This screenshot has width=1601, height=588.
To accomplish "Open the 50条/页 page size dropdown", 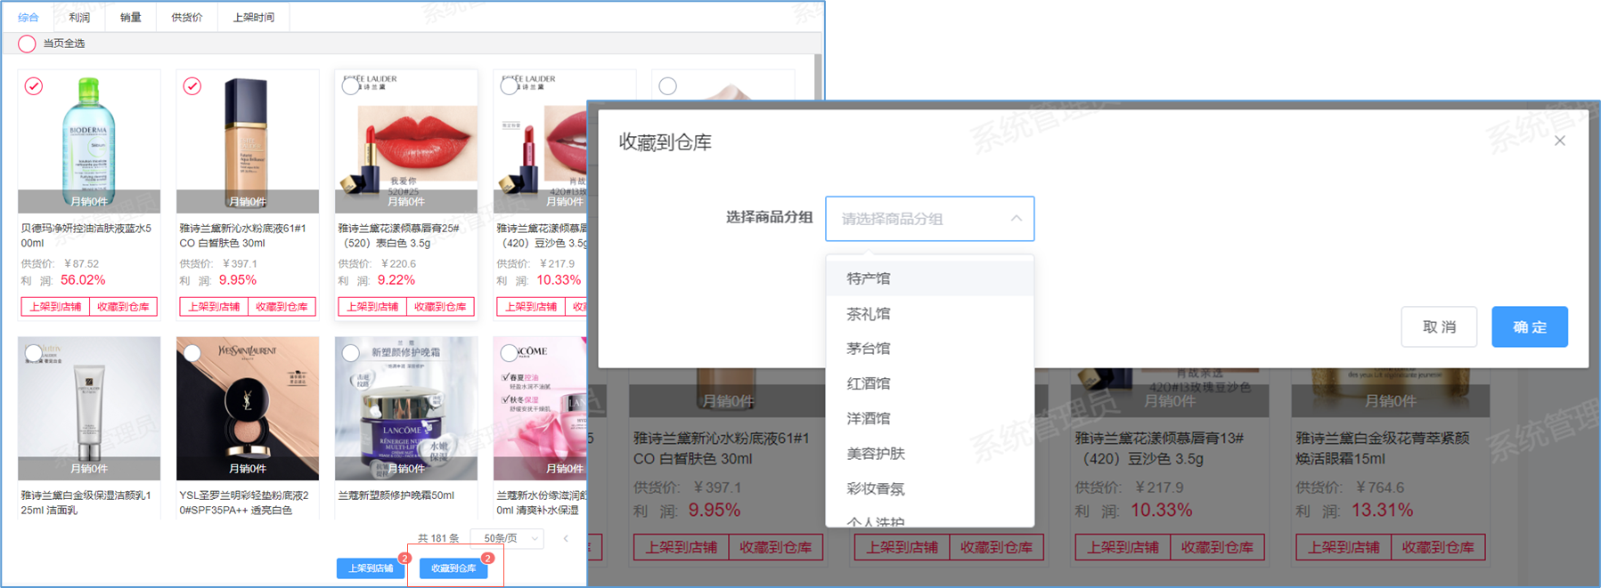I will pos(507,538).
